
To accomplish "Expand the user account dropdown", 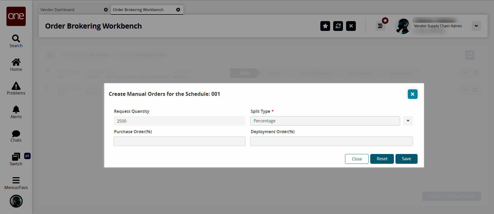I will point(476,26).
